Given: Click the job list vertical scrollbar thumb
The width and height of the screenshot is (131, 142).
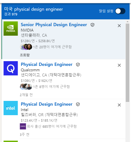Looking at the screenshot, I should coord(128,63).
